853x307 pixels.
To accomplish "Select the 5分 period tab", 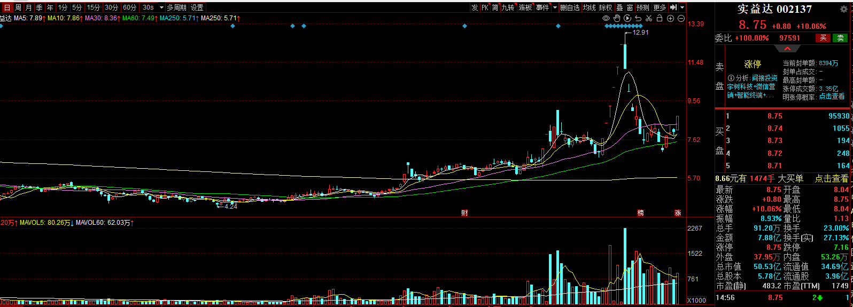I will 77,7.
